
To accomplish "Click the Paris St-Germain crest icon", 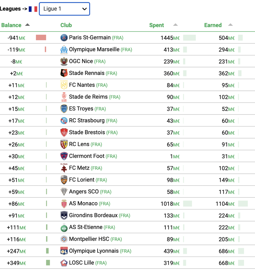I will coord(64,38).
